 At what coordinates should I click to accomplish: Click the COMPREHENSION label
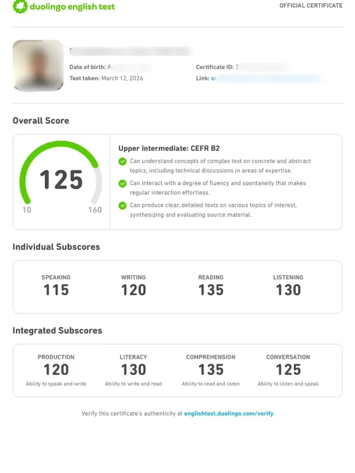click(211, 357)
